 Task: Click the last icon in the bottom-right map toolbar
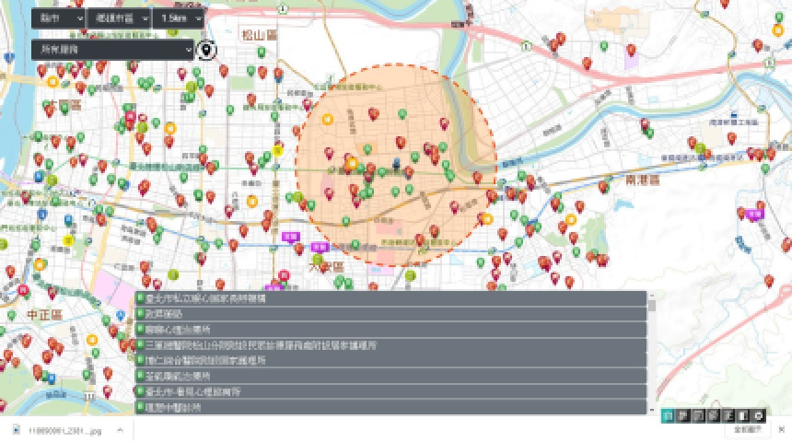tap(759, 416)
